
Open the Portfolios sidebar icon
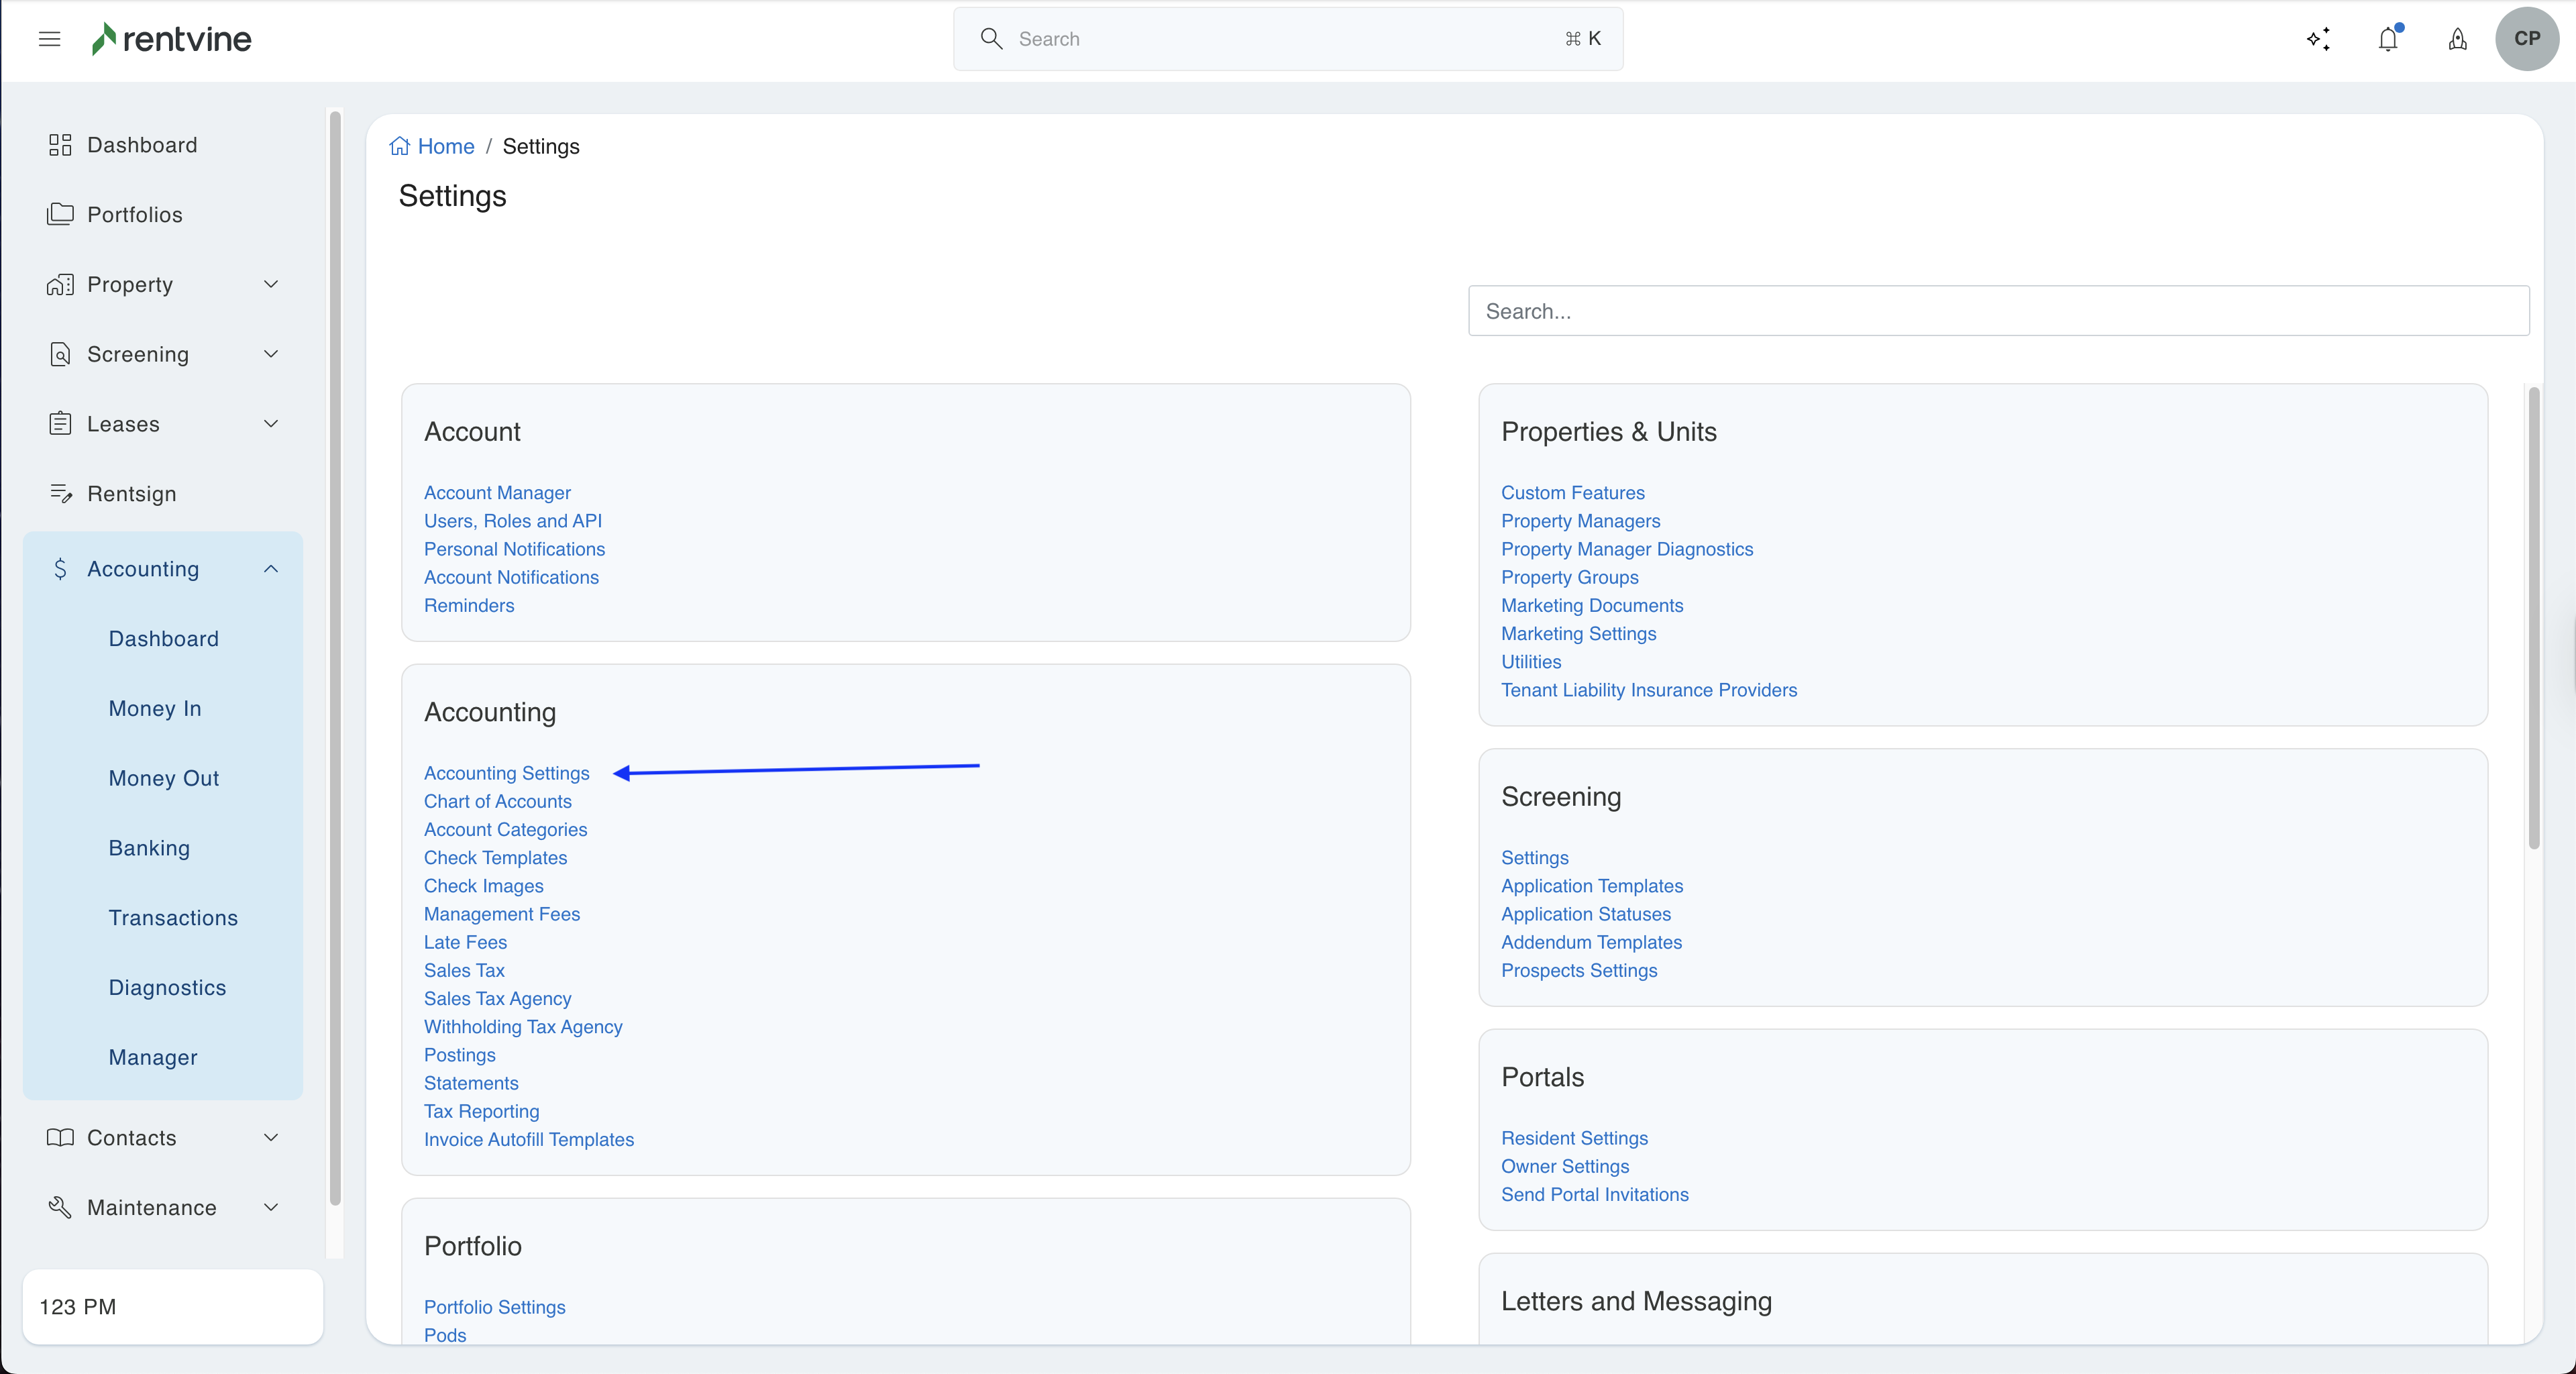[x=60, y=214]
